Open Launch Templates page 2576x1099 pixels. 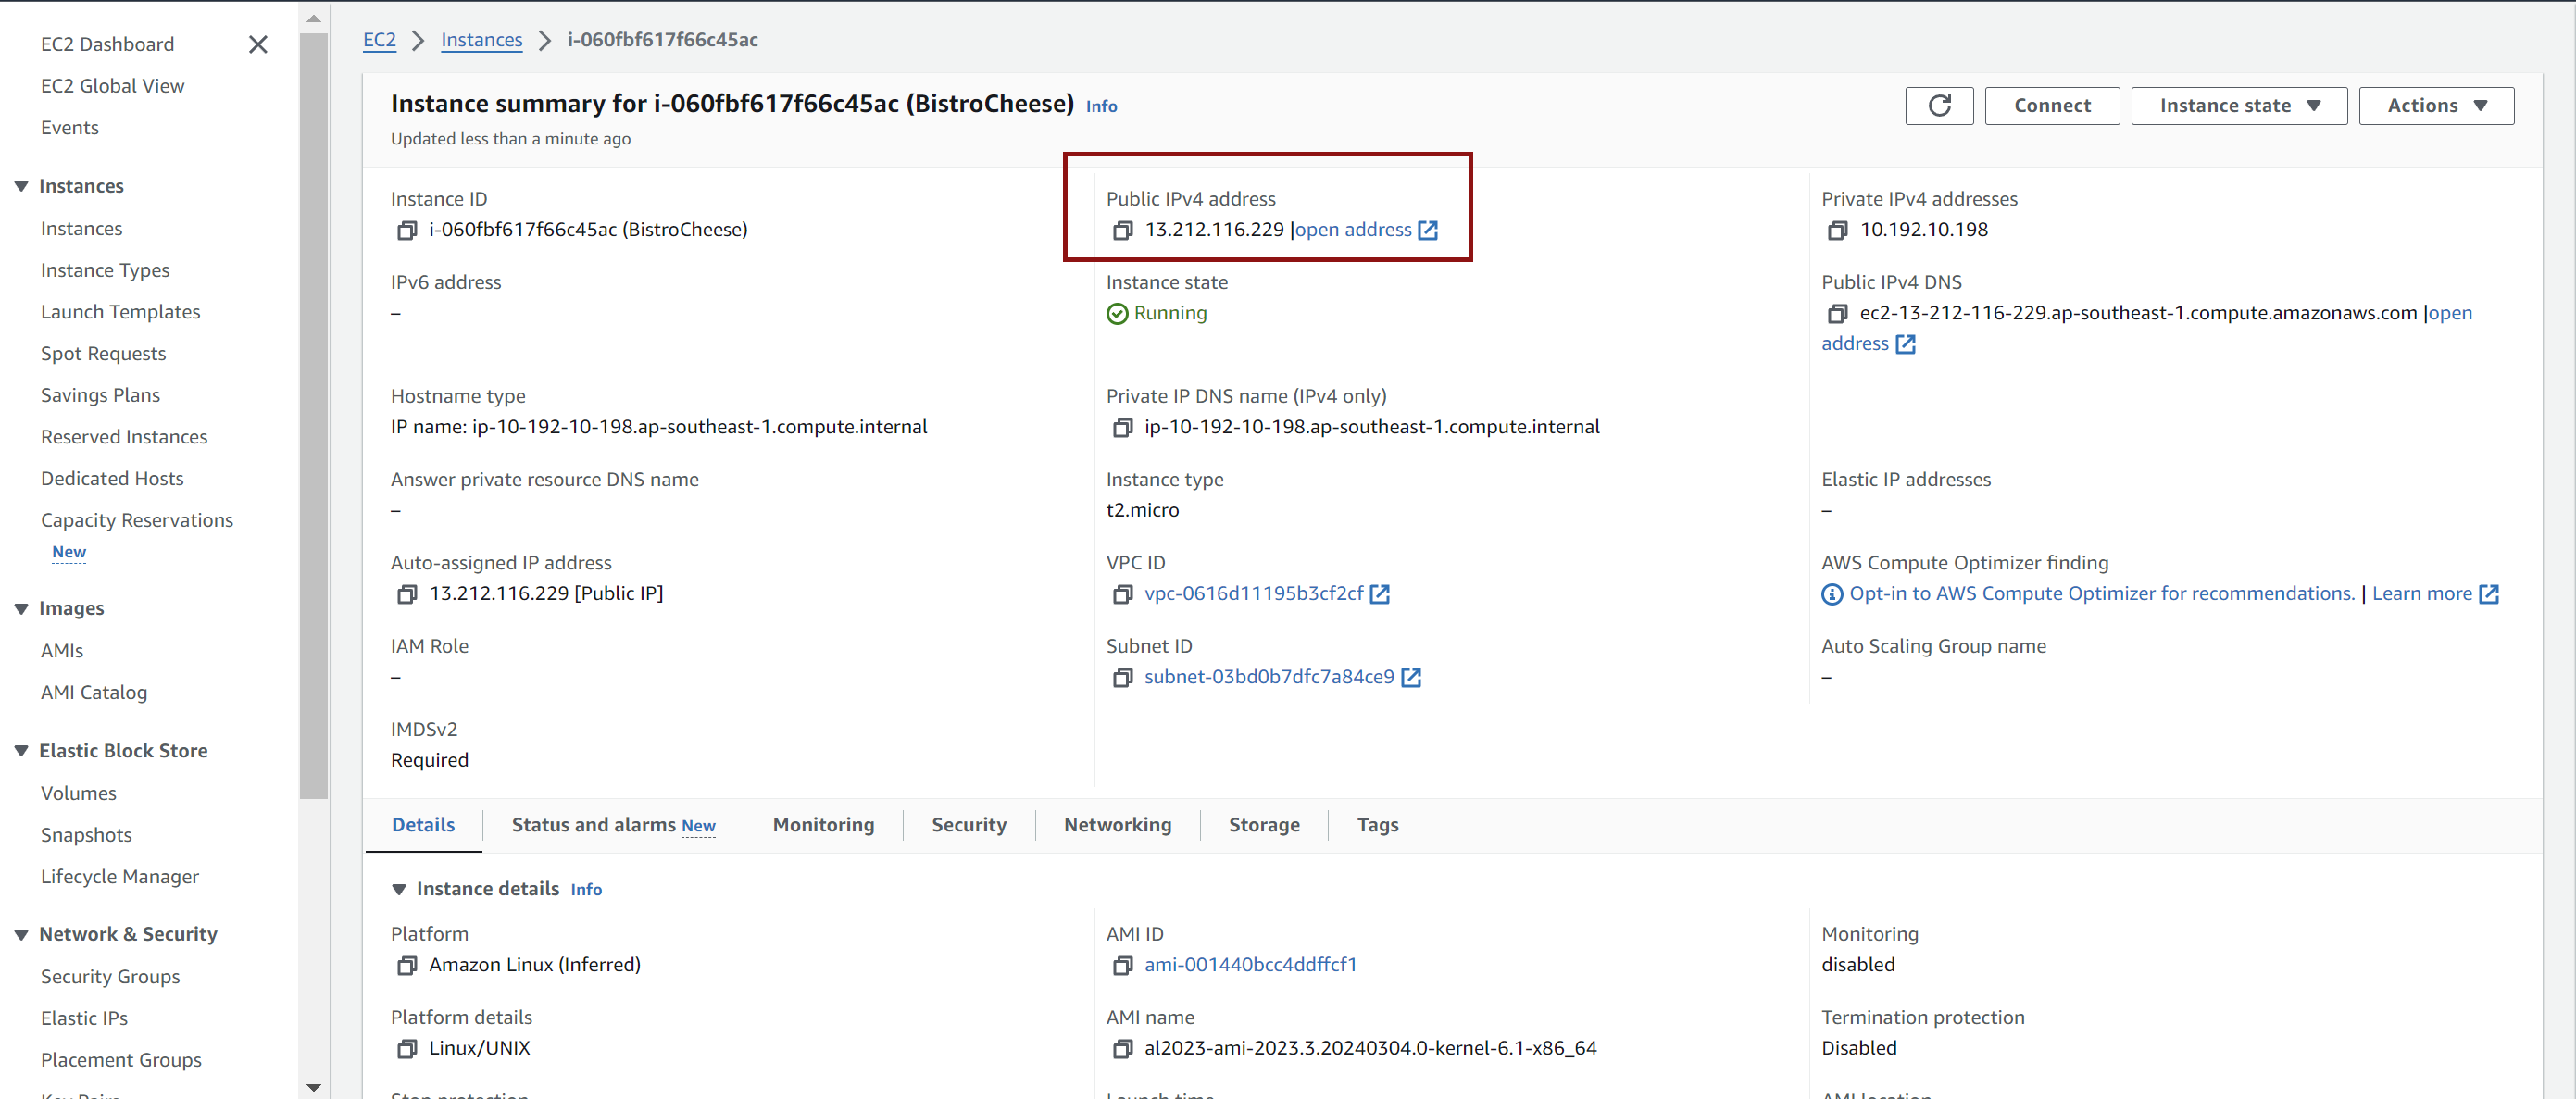click(120, 312)
